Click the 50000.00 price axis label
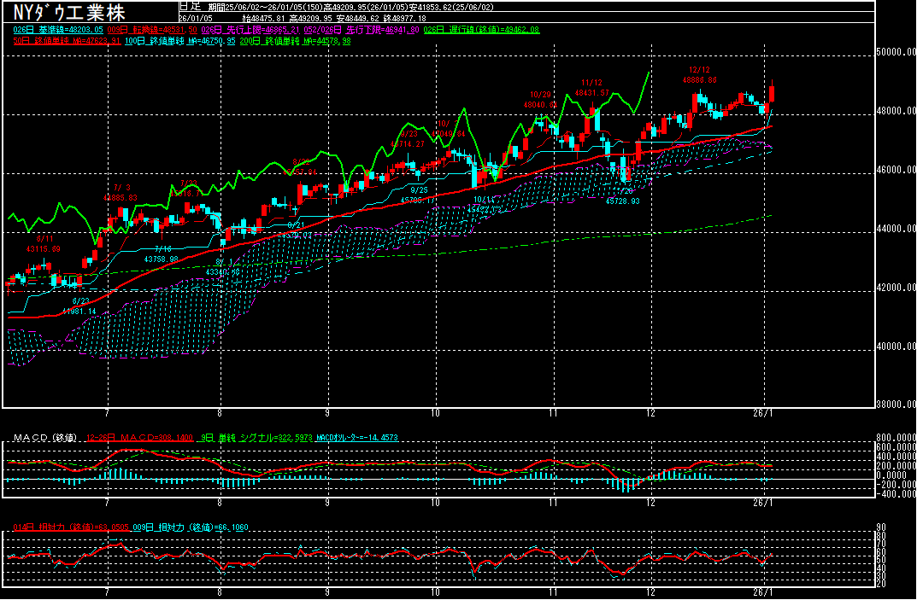The height and width of the screenshot is (600, 923). (x=902, y=53)
